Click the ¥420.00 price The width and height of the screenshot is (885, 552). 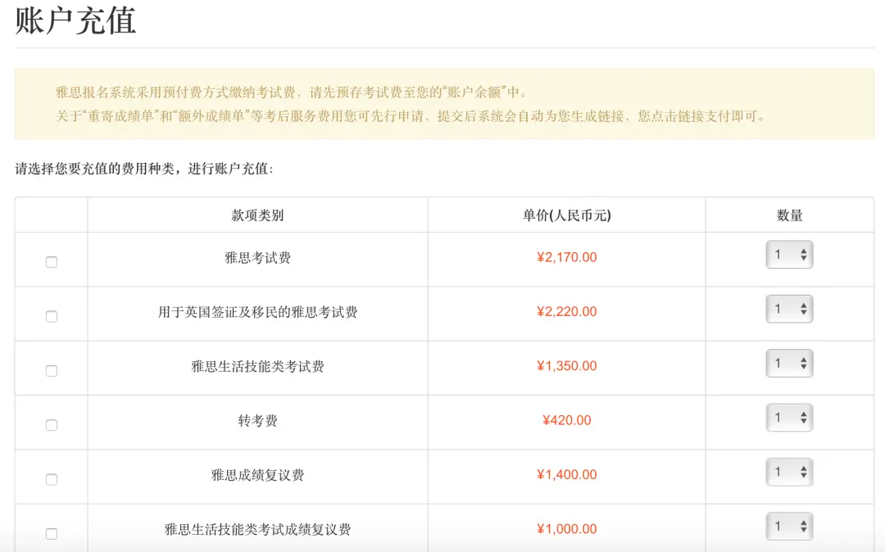[567, 420]
